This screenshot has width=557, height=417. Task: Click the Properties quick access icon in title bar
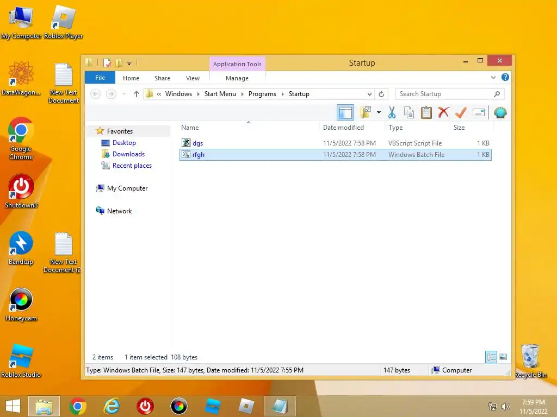tap(107, 63)
